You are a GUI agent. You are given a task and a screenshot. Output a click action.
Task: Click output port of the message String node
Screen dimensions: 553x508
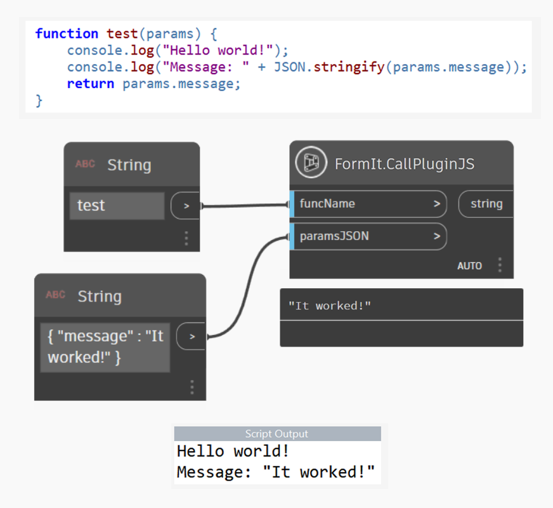(191, 336)
